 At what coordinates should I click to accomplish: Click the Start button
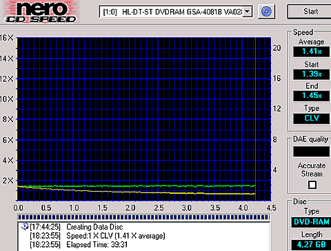310,11
